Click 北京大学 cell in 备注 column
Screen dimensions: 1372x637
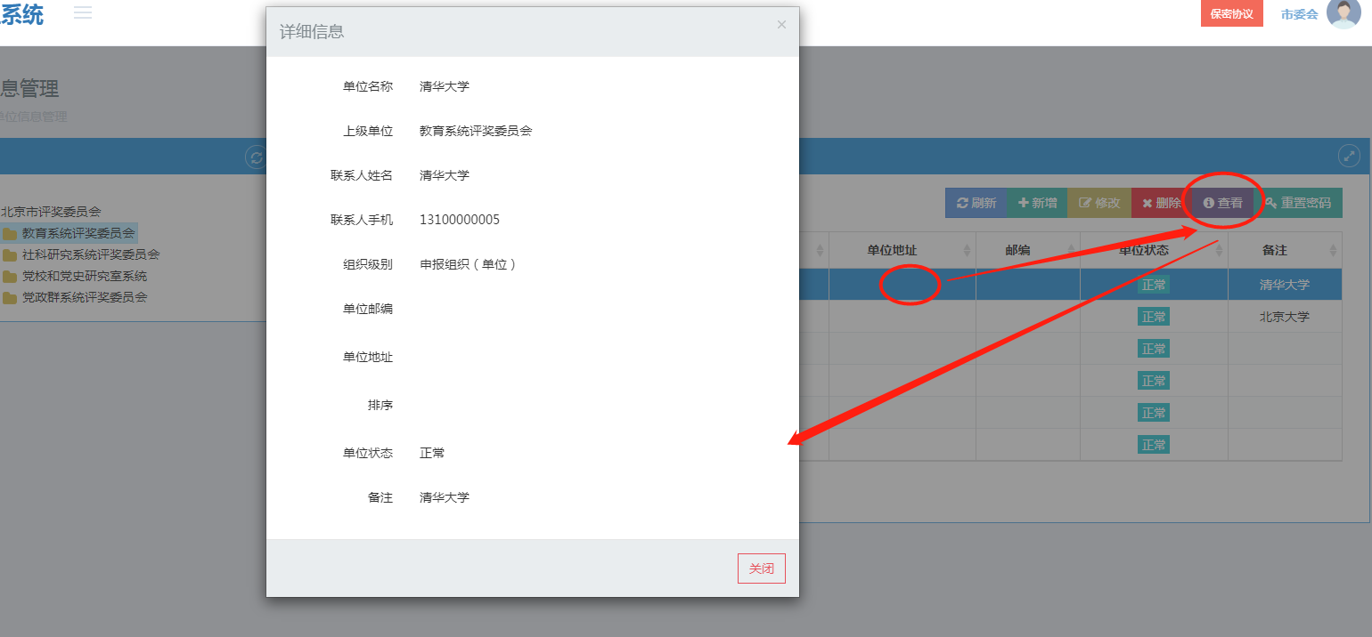coord(1285,317)
